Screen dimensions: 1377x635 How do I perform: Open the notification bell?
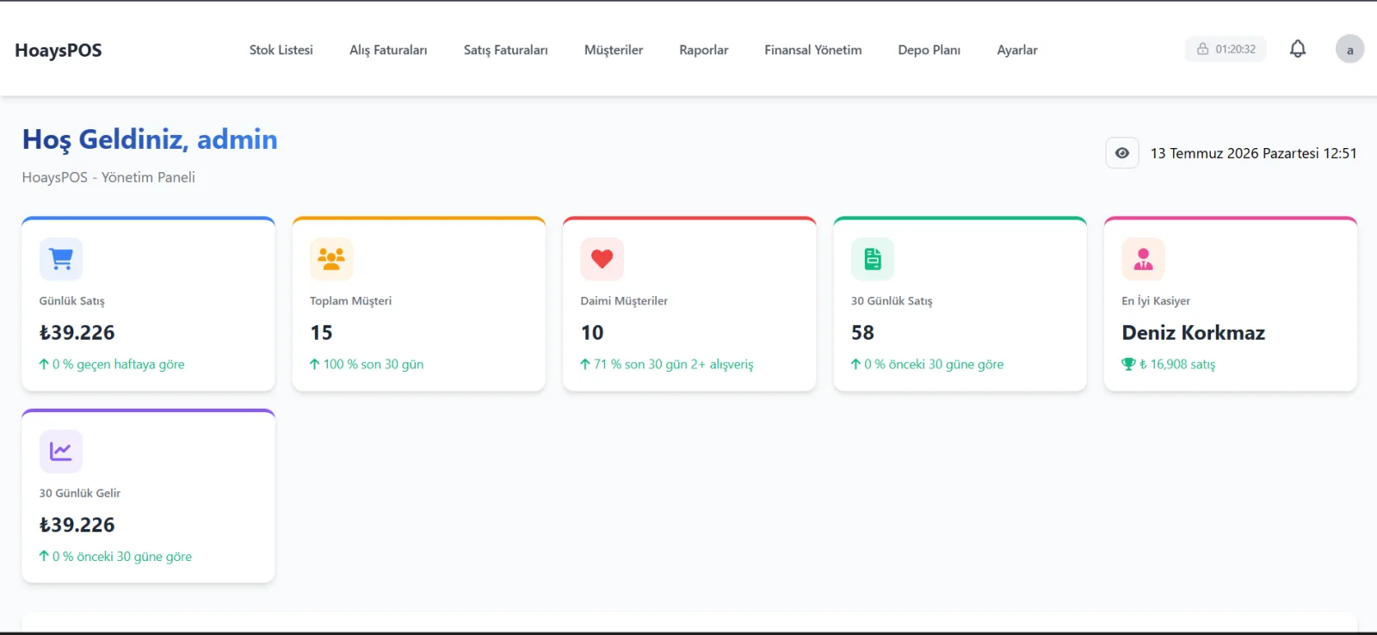1298,49
